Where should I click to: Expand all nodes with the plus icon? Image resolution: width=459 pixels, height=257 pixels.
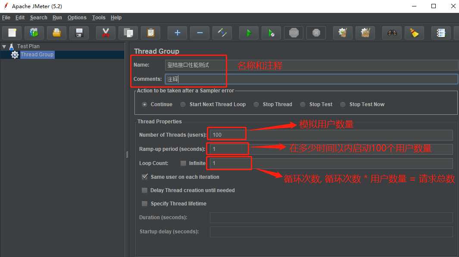click(177, 33)
